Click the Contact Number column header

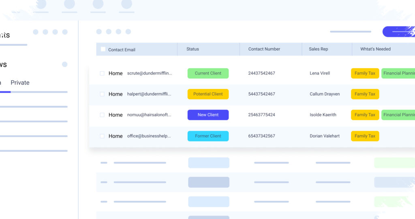tap(264, 49)
